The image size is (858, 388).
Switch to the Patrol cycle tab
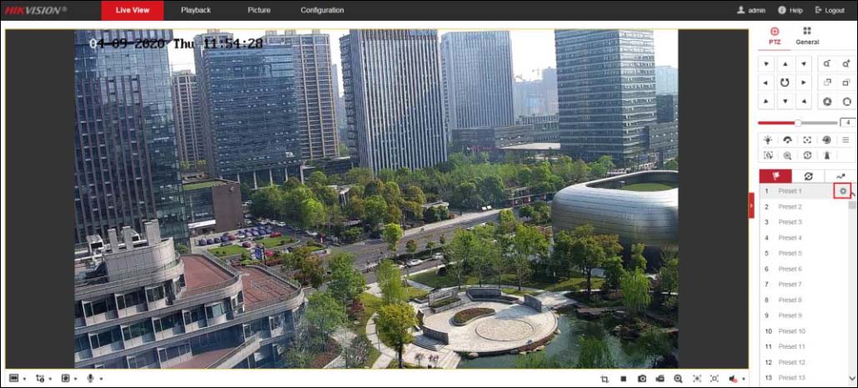(808, 176)
